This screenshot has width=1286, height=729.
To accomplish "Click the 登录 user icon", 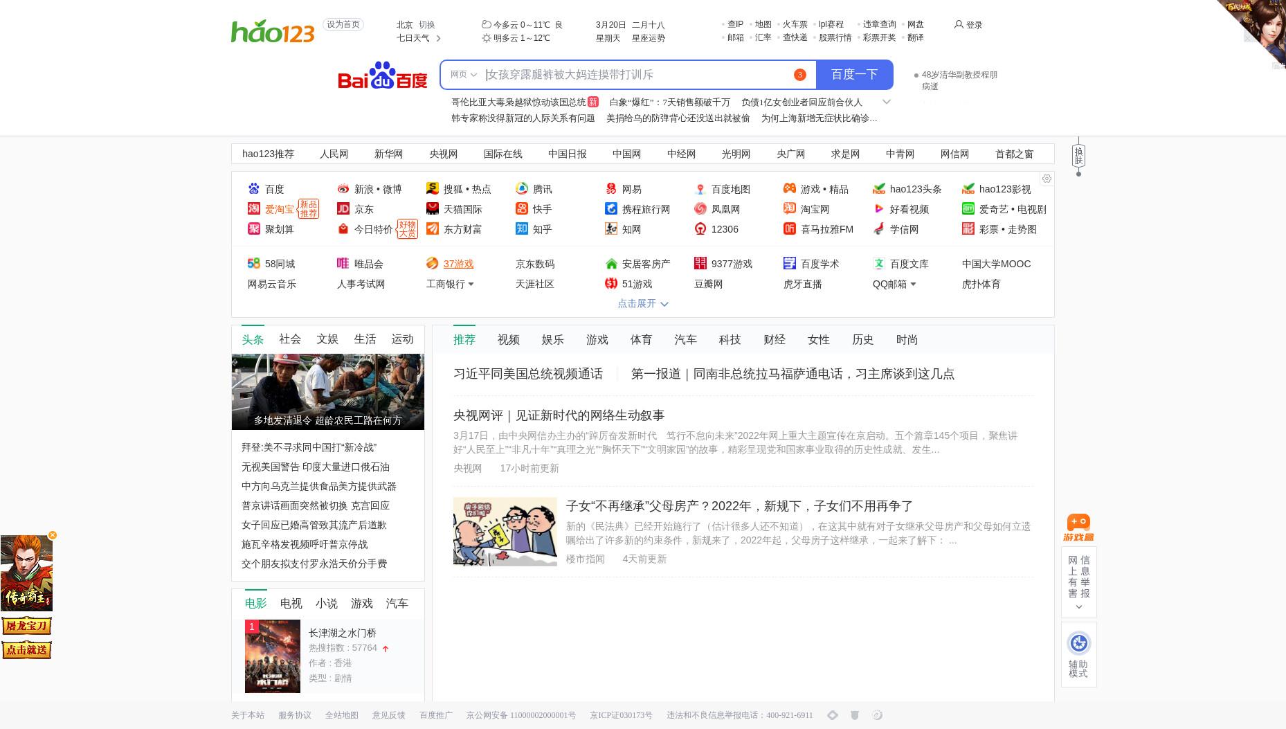I will coord(959,24).
